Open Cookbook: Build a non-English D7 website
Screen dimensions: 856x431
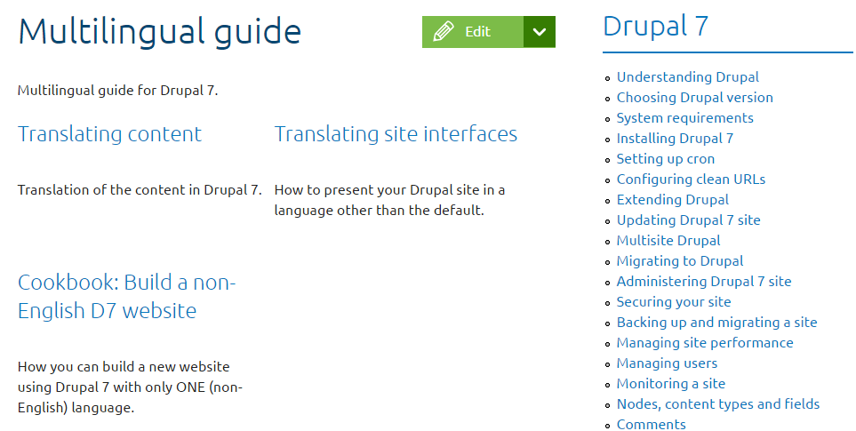[126, 296]
